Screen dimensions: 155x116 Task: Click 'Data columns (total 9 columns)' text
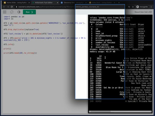pos(107,22)
